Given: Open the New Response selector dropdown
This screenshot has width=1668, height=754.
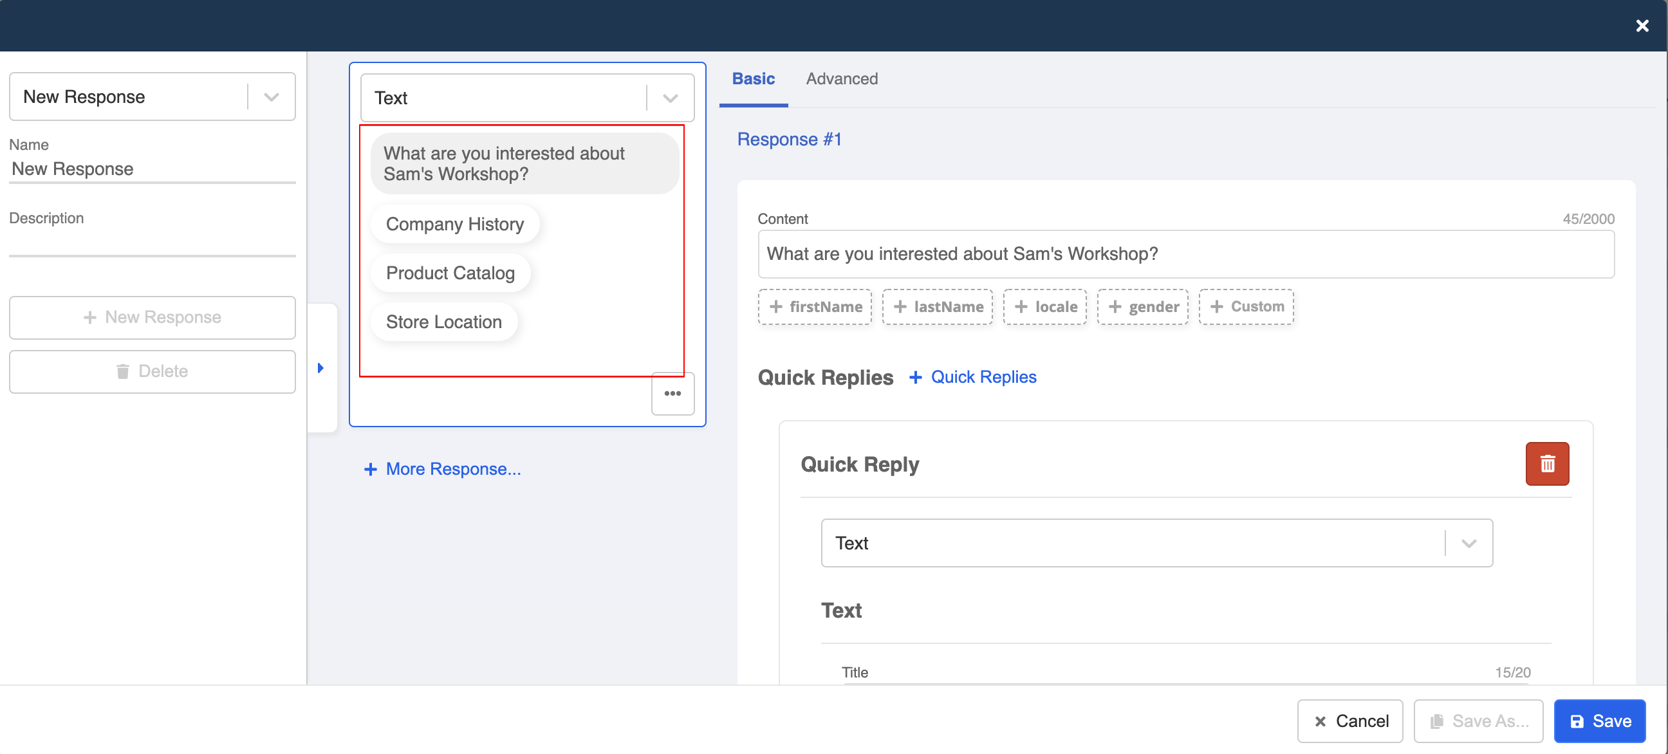Looking at the screenshot, I should 272,97.
